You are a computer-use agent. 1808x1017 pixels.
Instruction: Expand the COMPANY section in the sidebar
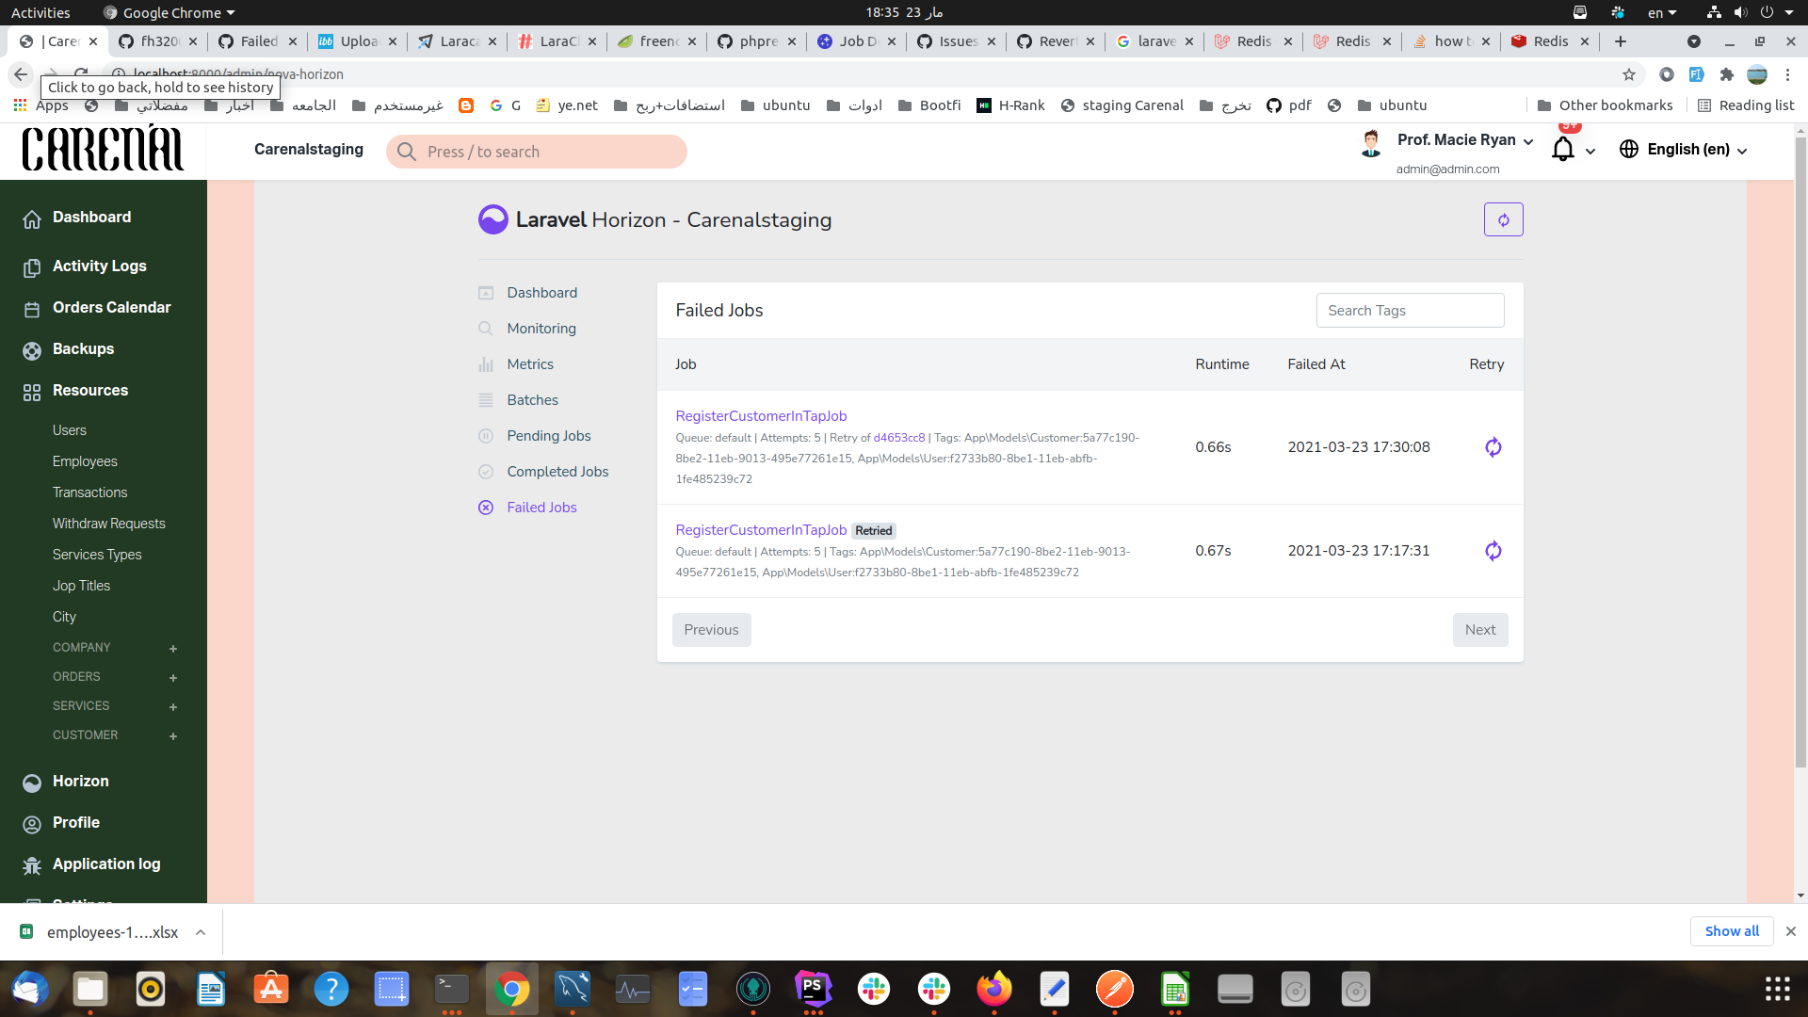[x=173, y=649]
